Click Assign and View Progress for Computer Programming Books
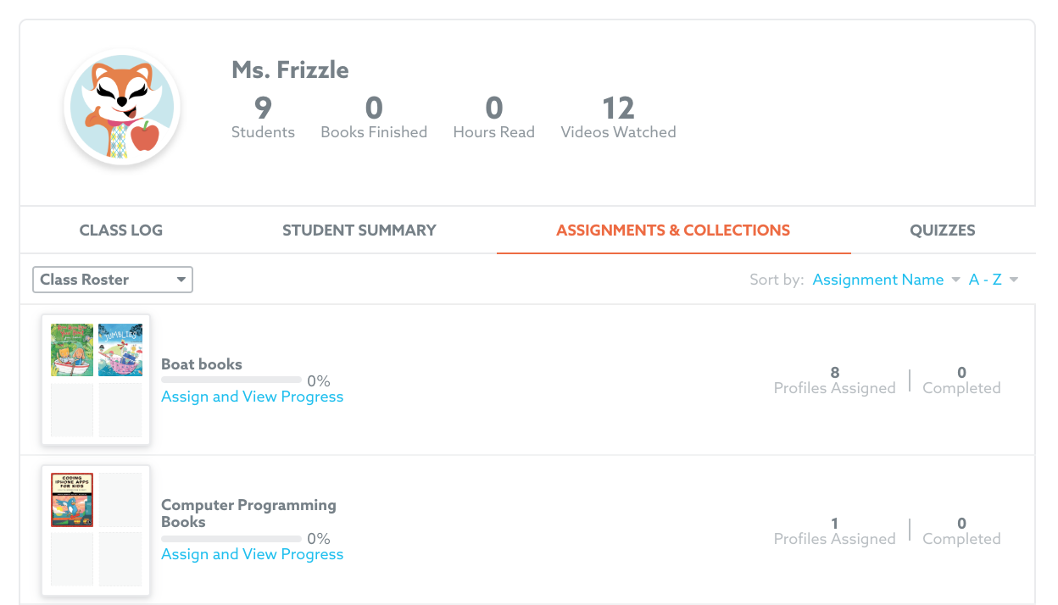This screenshot has height=605, width=1058. 253,554
